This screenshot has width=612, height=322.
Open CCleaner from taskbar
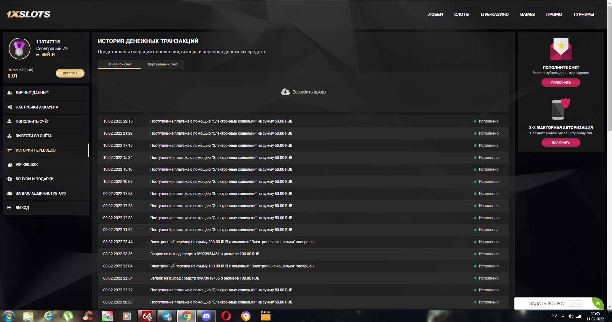coord(88,316)
